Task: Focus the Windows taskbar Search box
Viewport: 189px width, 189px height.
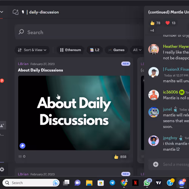Action: click(31, 183)
